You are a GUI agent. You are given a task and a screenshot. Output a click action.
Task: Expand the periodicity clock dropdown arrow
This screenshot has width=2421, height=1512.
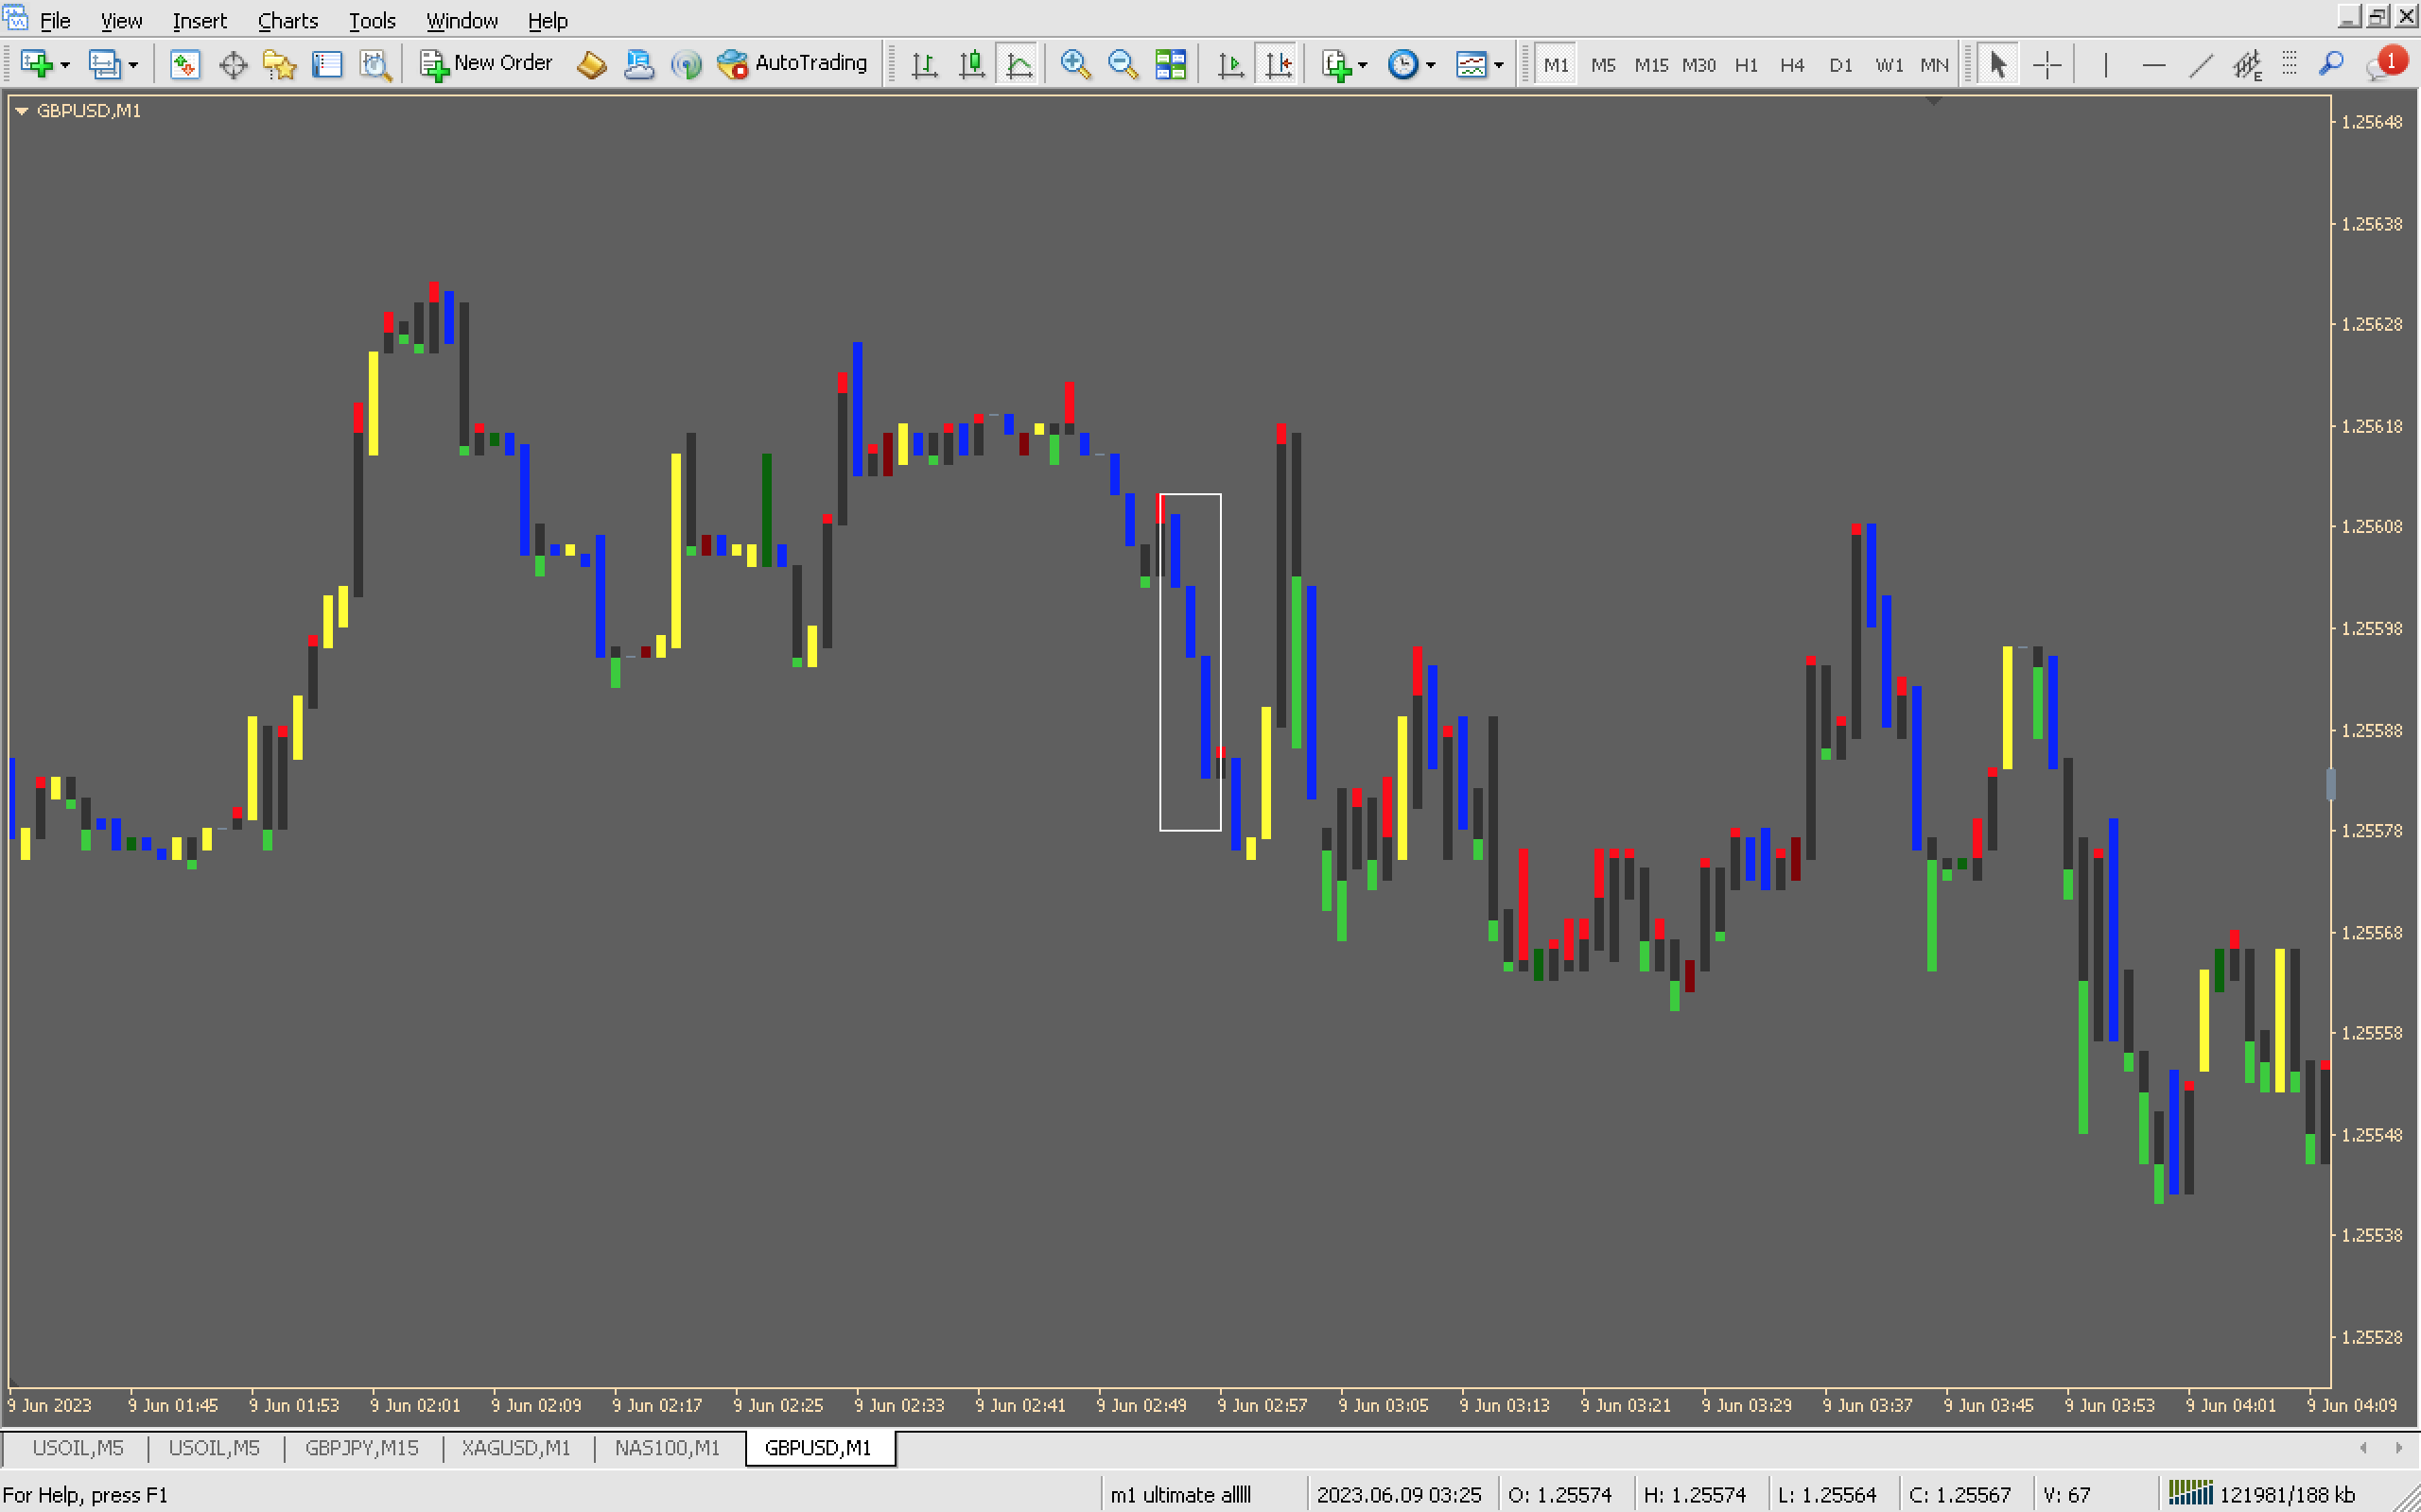1432,65
